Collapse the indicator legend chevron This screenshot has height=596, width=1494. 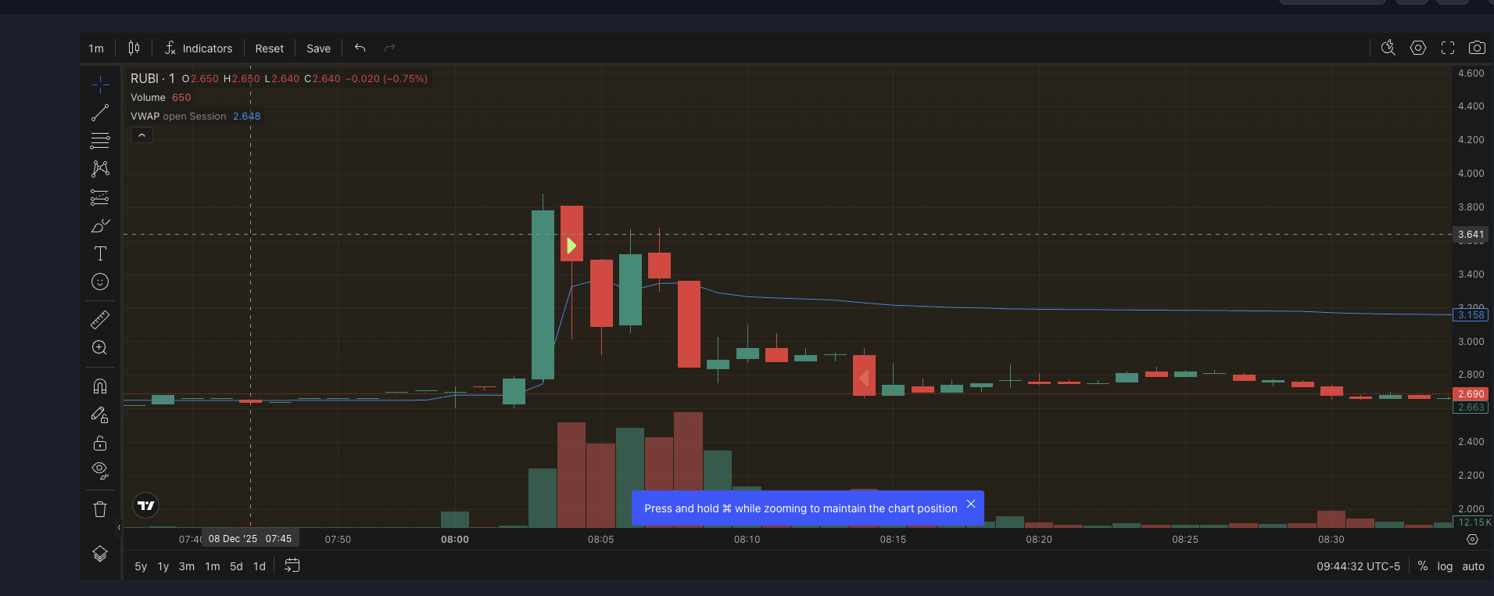coord(142,135)
